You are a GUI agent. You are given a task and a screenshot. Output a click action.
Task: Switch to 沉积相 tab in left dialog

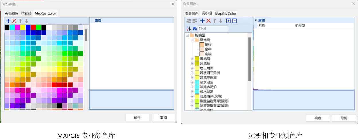[x=26, y=14]
